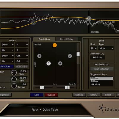119x119 pixels.
Task: Click the Time variation knob
Action: [x=14, y=79]
